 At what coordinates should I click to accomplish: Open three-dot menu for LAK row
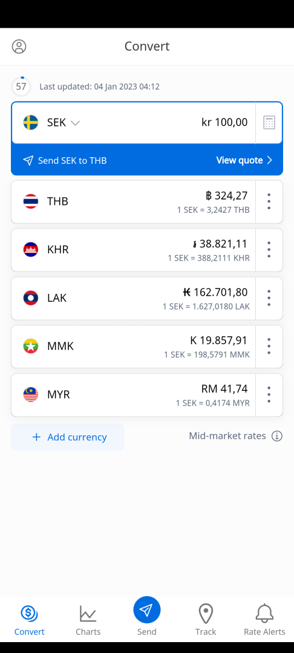(x=269, y=298)
